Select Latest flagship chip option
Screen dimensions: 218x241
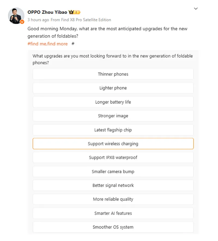coord(113,130)
